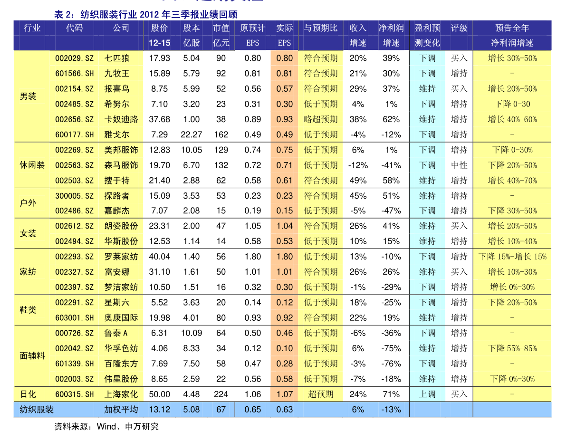566x440 pixels.
Task: Click company name 伟星股份
Action: click(x=121, y=379)
